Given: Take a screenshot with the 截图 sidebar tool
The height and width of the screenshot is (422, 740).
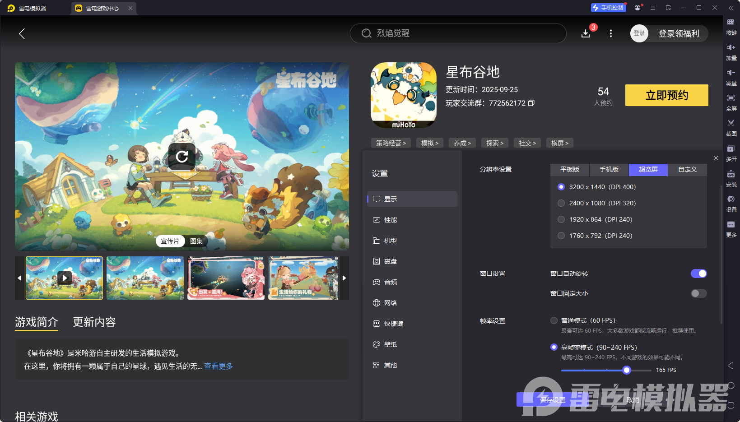Looking at the screenshot, I should (x=731, y=128).
